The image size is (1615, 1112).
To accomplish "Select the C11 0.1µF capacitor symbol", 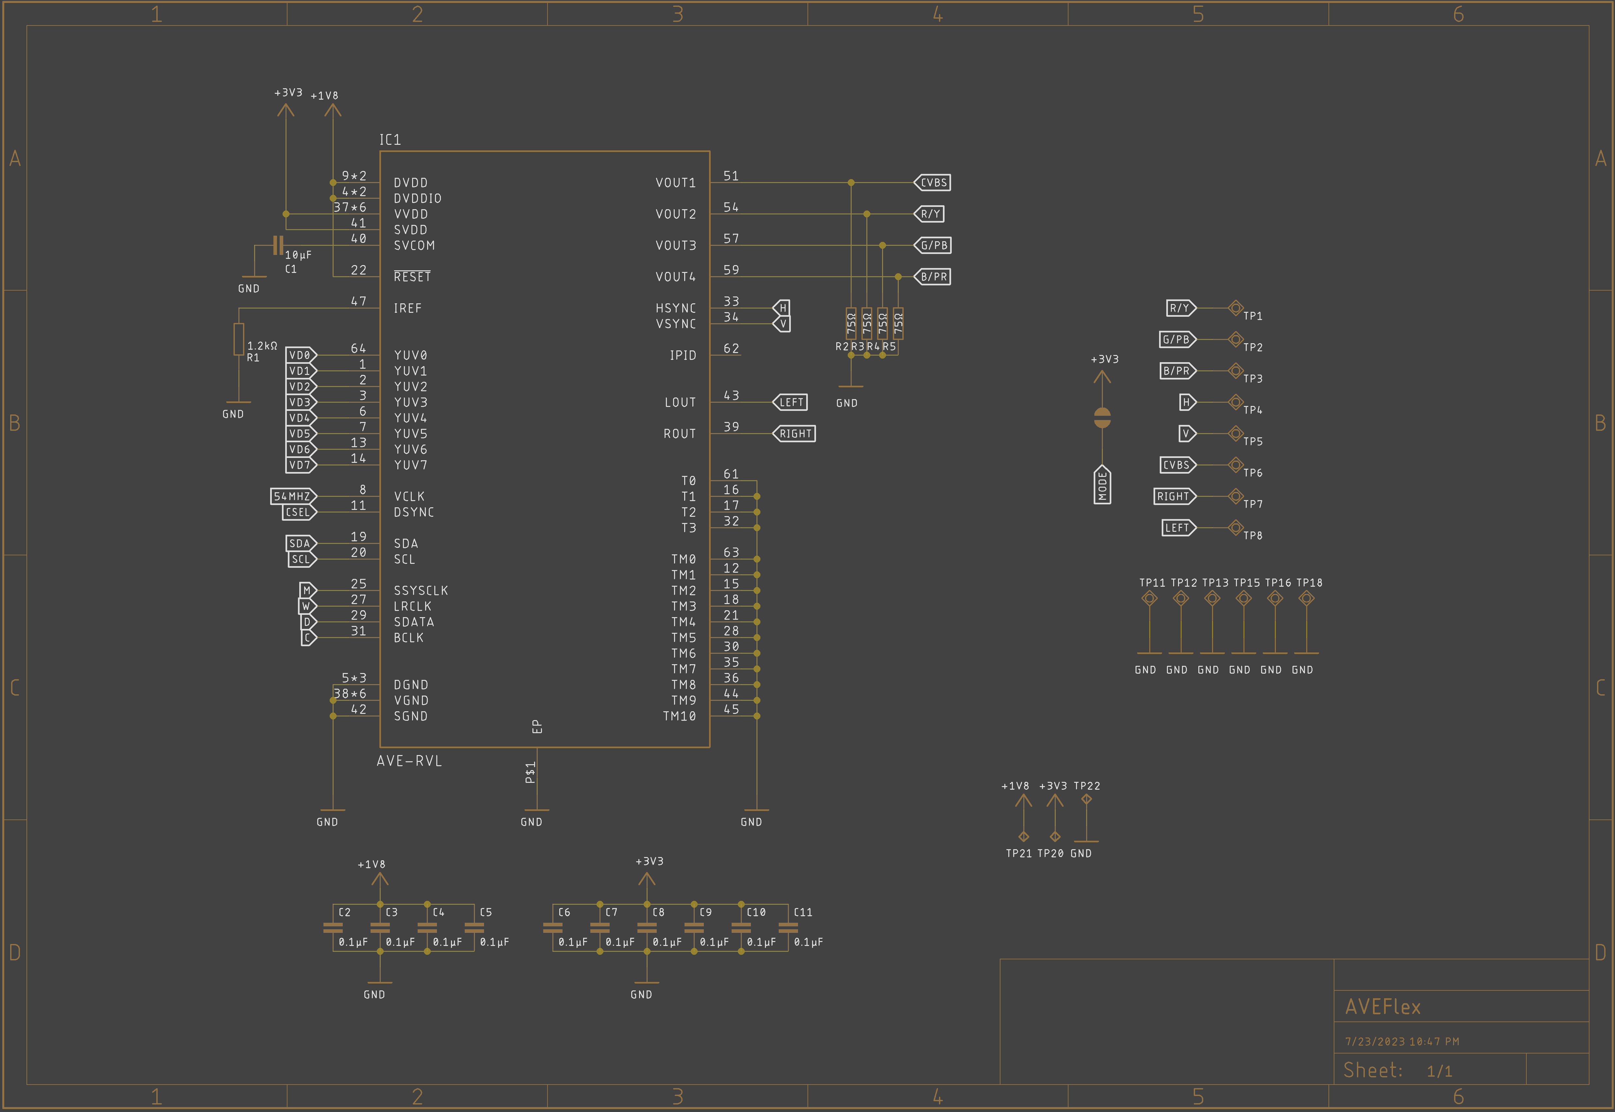I will click(x=788, y=927).
